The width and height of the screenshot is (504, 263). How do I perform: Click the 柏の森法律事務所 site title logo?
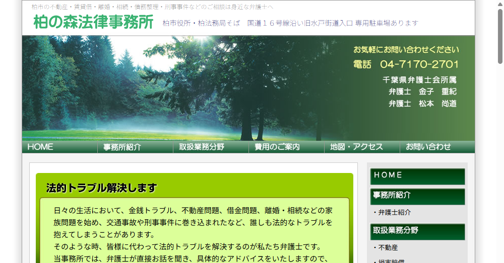tap(93, 23)
